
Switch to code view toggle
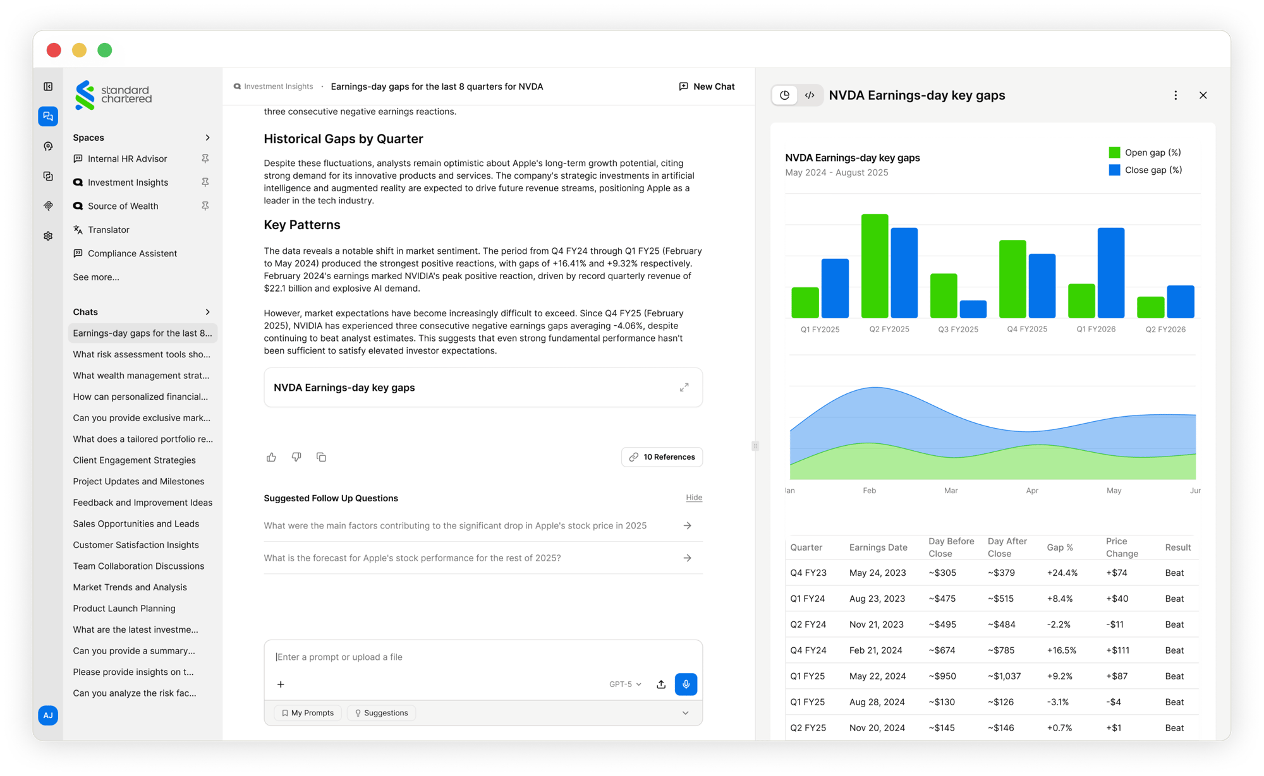(810, 95)
